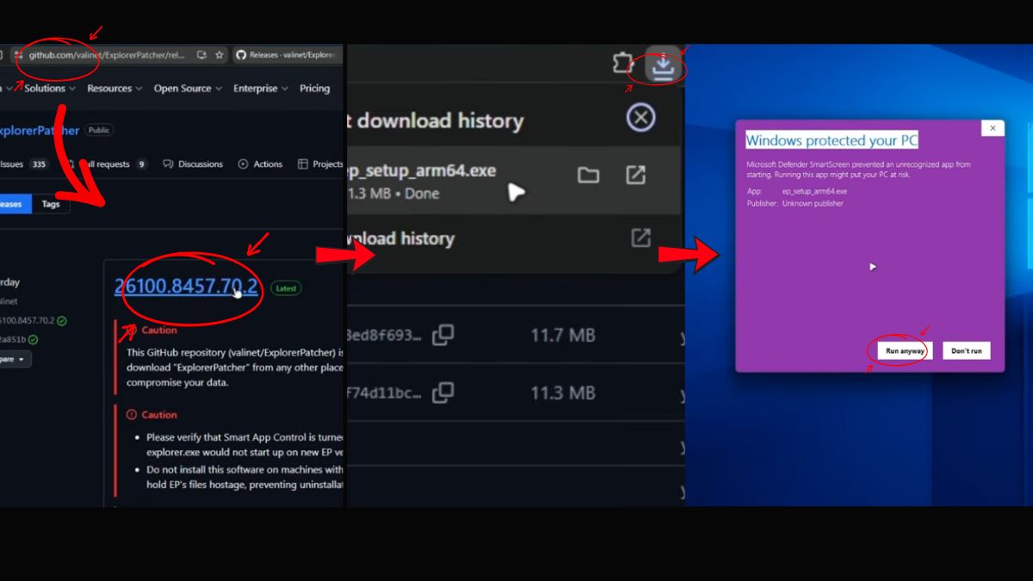Switch to the Tags tab

coord(51,204)
